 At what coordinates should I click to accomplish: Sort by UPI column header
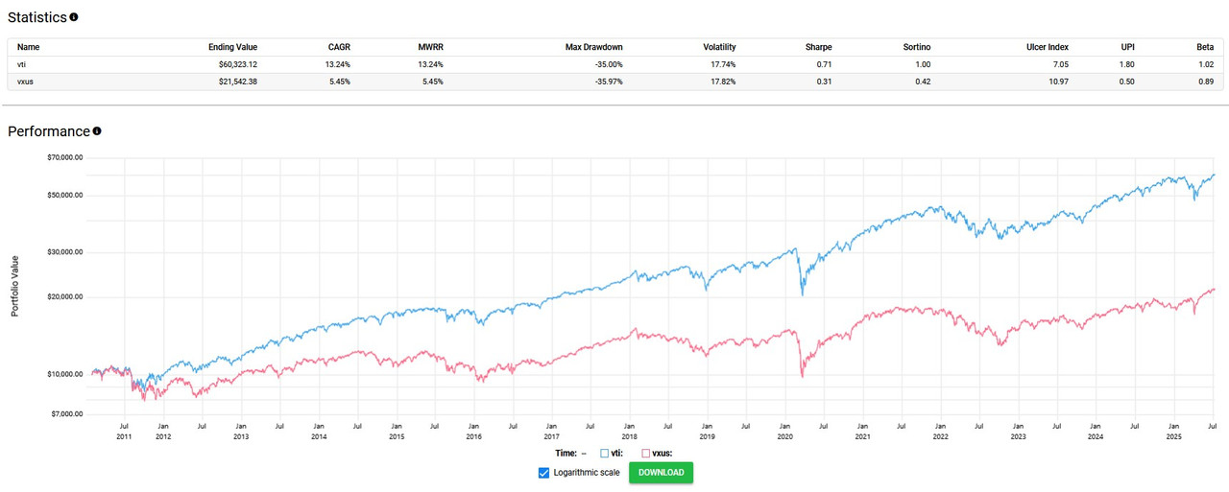pos(1126,47)
